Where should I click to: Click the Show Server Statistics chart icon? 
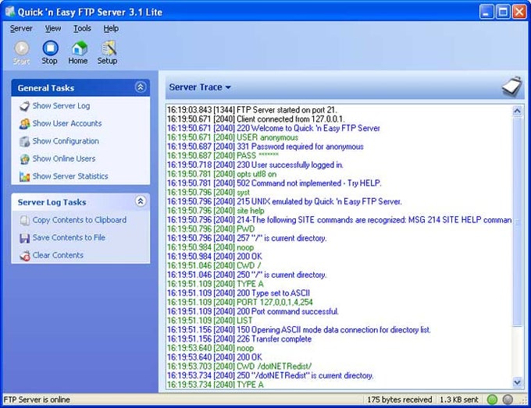24,176
